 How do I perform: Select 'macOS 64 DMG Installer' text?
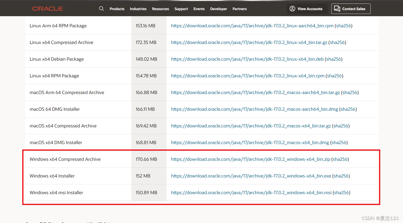click(x=55, y=109)
